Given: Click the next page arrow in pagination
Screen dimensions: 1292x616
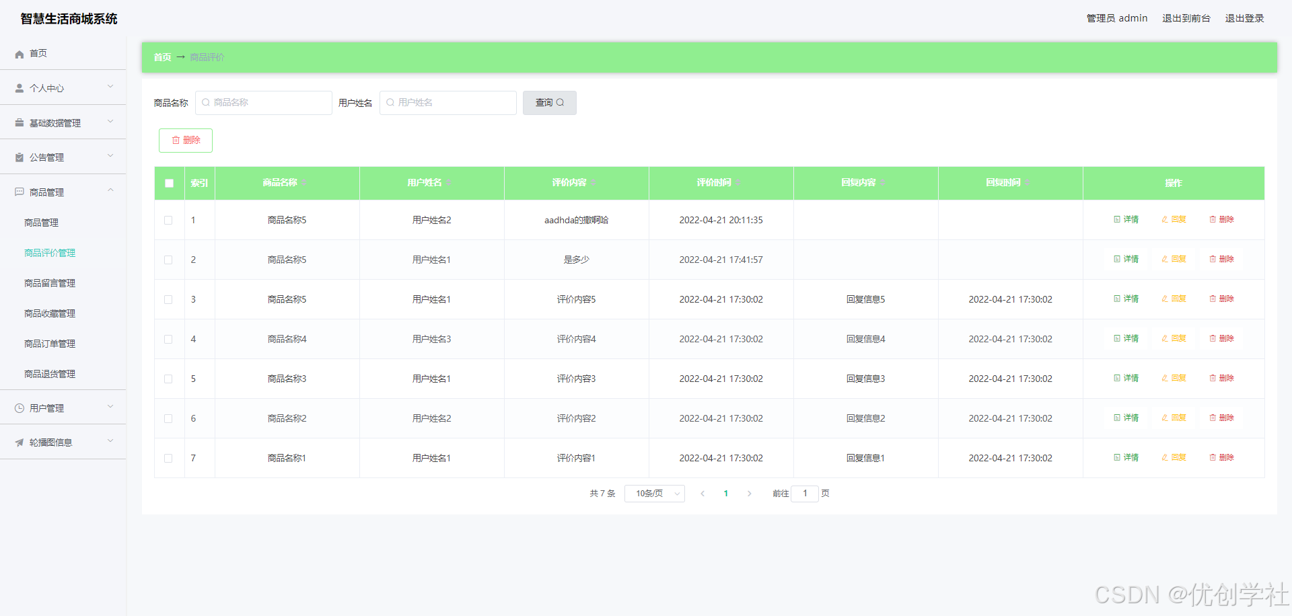Looking at the screenshot, I should [749, 493].
